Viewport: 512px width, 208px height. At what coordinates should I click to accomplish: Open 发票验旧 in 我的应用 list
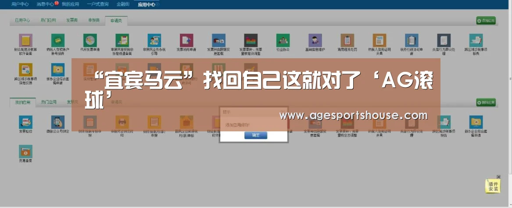click(x=25, y=122)
